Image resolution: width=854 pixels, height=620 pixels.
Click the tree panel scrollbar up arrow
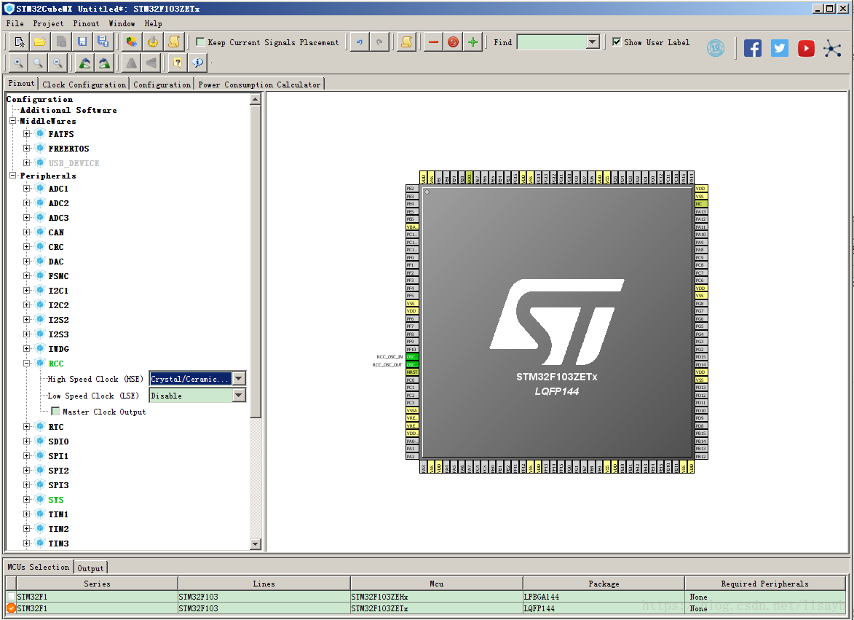(255, 99)
